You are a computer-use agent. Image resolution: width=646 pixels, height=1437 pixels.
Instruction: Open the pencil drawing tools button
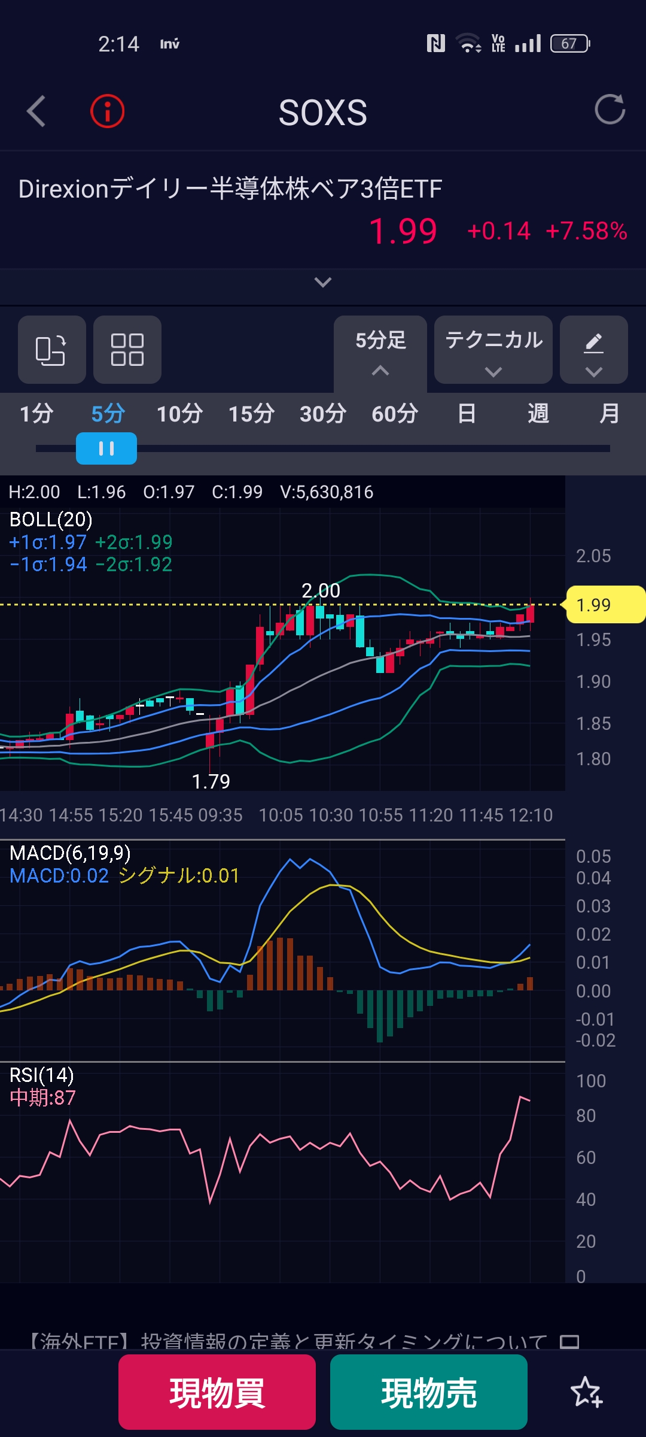coord(593,350)
